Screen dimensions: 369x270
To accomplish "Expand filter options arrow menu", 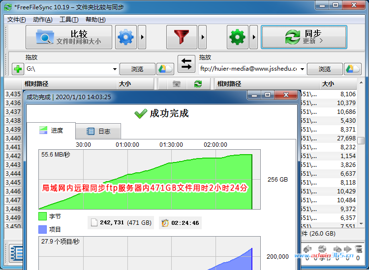I will (x=202, y=37).
